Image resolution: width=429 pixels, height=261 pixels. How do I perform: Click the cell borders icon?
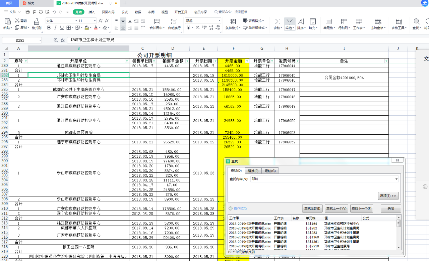tap(68, 28)
